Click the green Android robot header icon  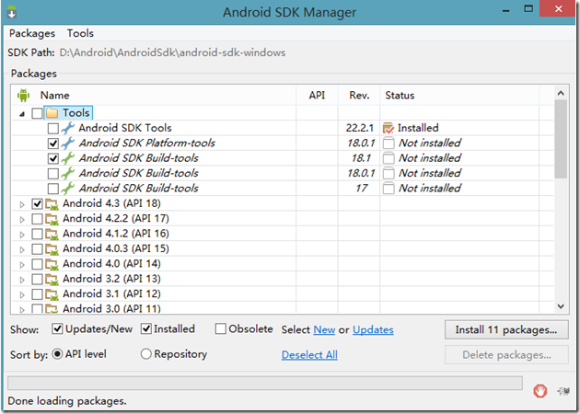(x=23, y=96)
